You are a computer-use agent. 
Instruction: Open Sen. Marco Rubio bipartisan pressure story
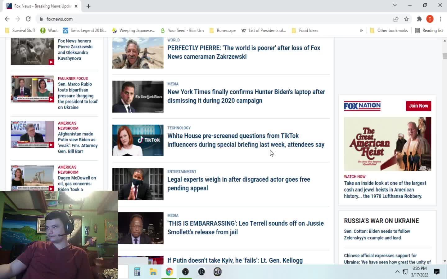pos(78,96)
